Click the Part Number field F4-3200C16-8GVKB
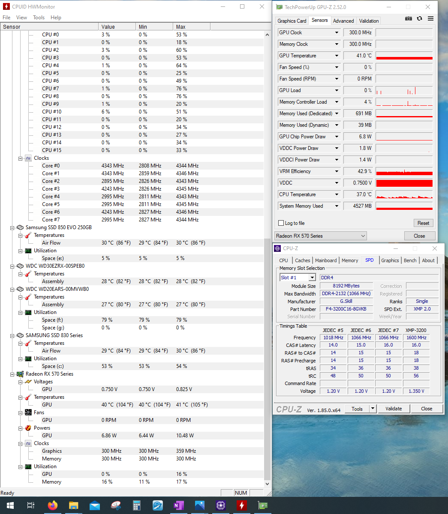 pyautogui.click(x=346, y=309)
